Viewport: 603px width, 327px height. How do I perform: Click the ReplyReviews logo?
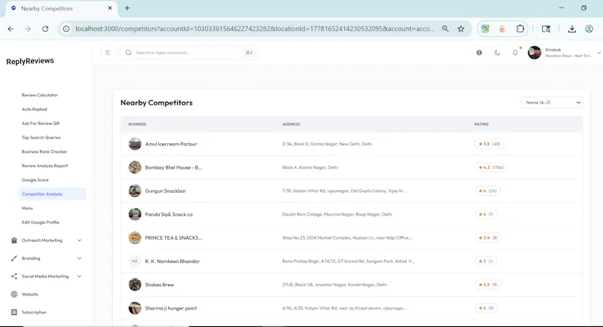(x=30, y=61)
